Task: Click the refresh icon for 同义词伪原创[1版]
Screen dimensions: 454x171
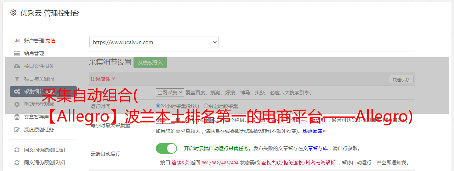Action: click(17, 150)
